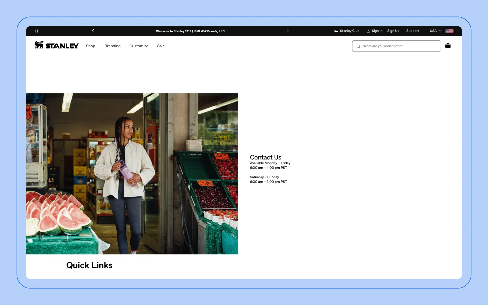Go to previous announcement with left arrow
This screenshot has height=305, width=488.
[x=93, y=31]
